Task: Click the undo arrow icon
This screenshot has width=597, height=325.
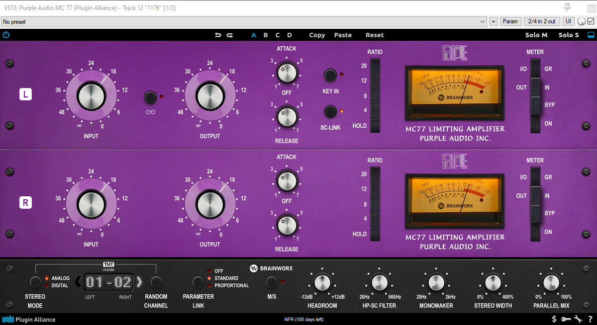Action: pyautogui.click(x=218, y=35)
